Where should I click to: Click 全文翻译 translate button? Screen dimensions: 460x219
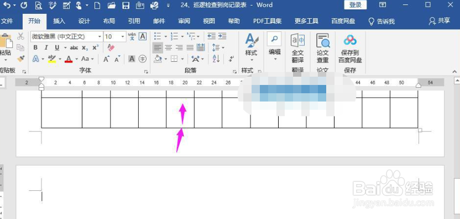click(x=297, y=49)
